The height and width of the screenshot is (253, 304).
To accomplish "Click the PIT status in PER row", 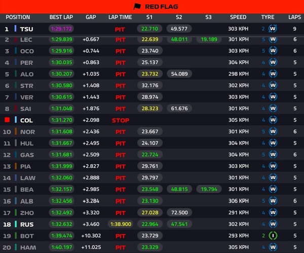I will point(121,63).
